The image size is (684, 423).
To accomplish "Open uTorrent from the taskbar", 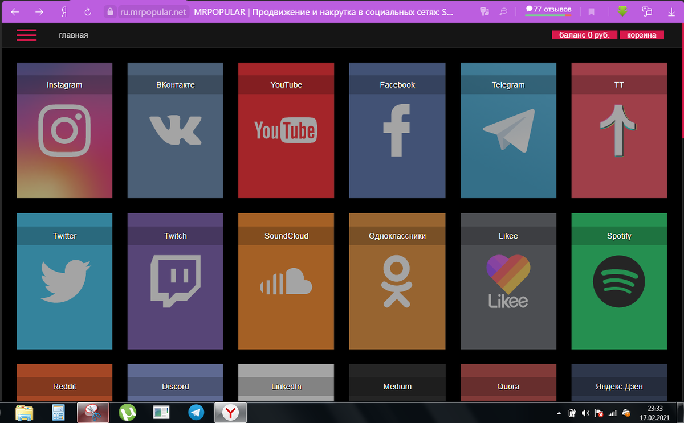I will pos(127,412).
